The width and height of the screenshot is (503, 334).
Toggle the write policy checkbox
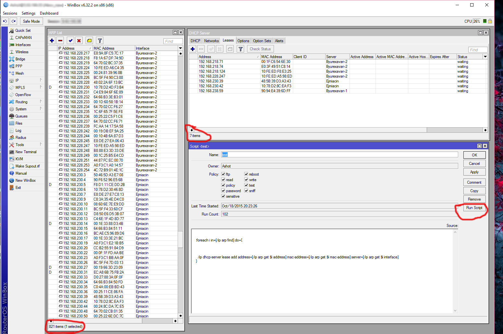(x=246, y=179)
